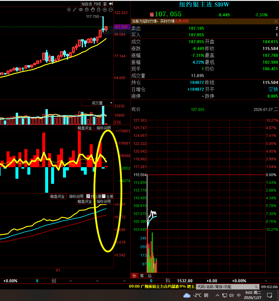The width and height of the screenshot is (279, 301).
Task: Close the delayed quote notice banner
Action: 276,21
